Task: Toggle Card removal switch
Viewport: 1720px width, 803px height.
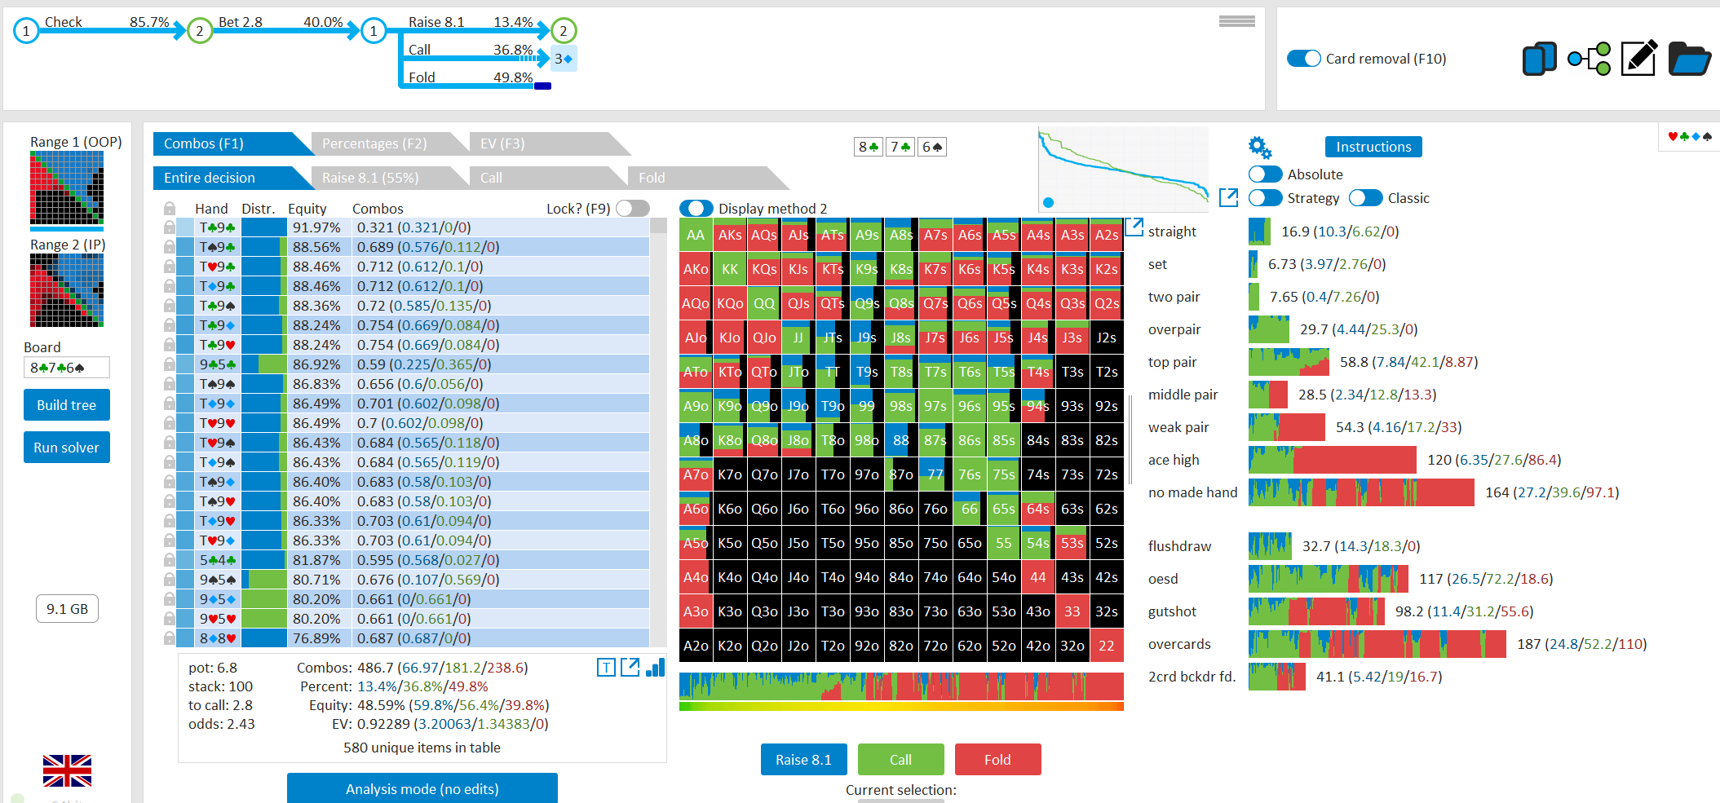Action: 1303,59
